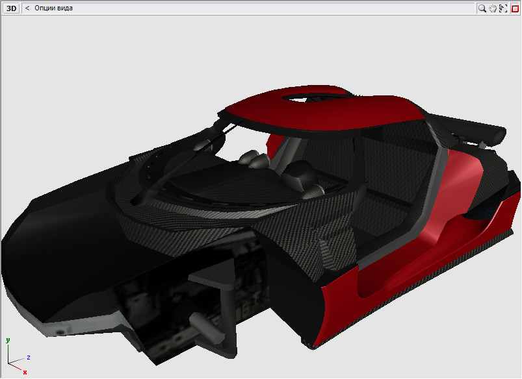Open the Опции вида menu

coord(53,8)
